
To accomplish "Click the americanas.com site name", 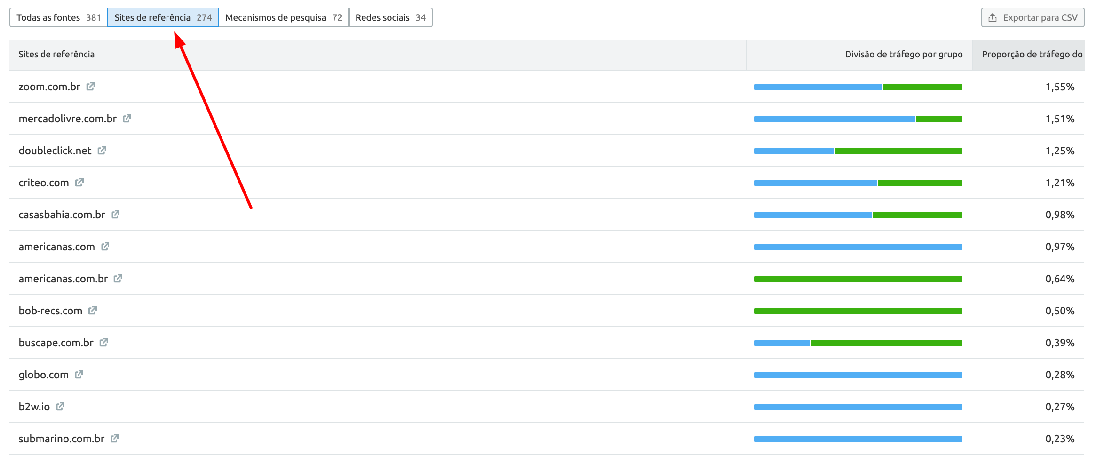I will click(x=57, y=247).
